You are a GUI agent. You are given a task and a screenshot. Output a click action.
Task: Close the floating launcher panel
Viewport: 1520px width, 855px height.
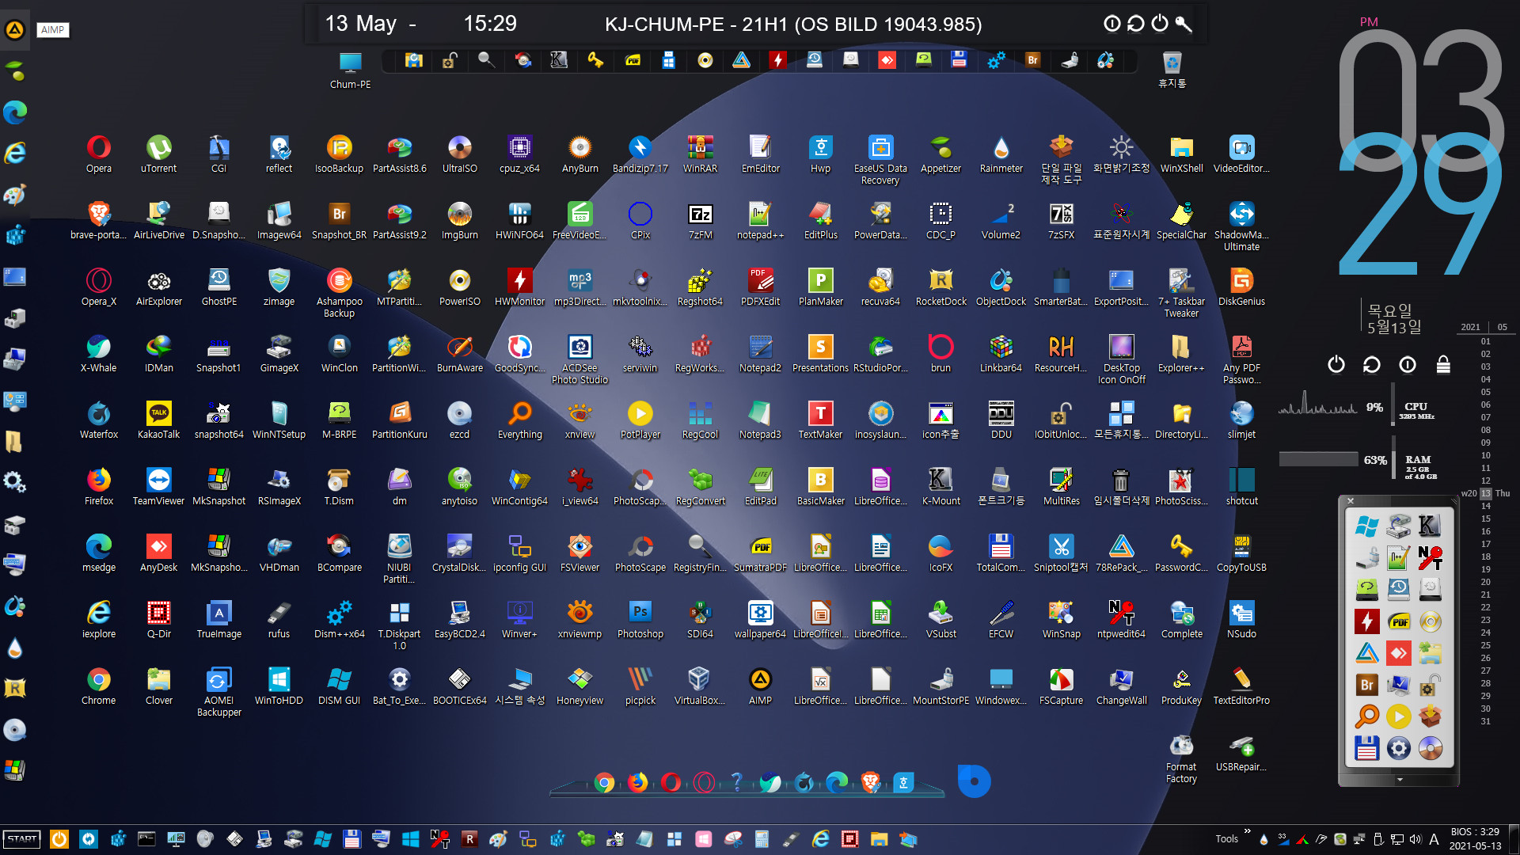[1351, 501]
